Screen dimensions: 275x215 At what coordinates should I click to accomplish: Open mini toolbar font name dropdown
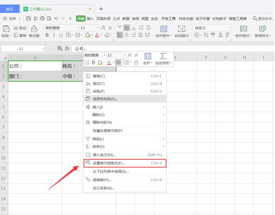[105, 55]
